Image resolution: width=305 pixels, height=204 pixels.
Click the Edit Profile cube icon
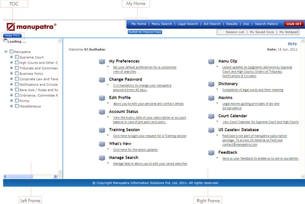coord(102,98)
